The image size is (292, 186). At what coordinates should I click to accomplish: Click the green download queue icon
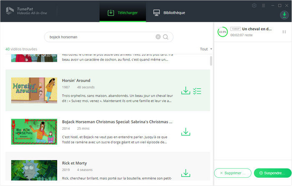tap(284, 15)
